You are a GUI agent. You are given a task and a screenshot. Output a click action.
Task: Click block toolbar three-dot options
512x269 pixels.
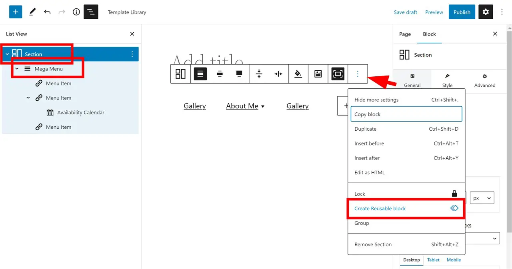pos(358,74)
